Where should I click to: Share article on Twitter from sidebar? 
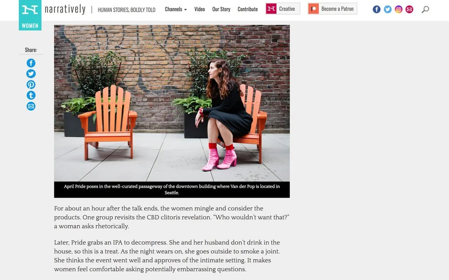[x=31, y=74]
